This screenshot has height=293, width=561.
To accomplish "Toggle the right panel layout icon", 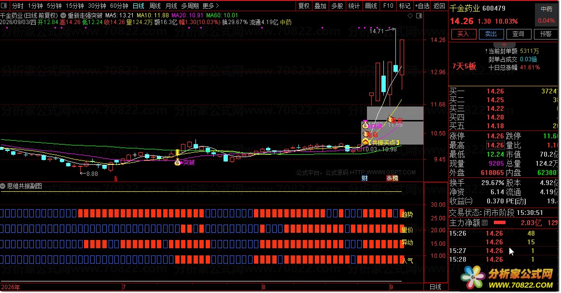I will point(419,16).
